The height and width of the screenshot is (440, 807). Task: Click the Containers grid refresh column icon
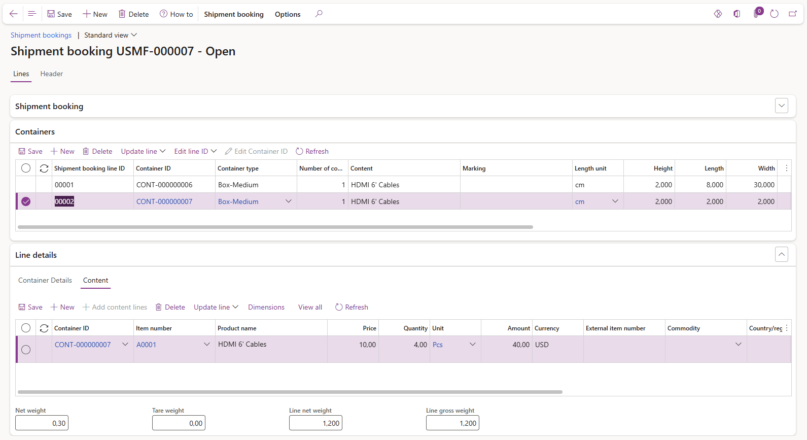pyautogui.click(x=44, y=168)
